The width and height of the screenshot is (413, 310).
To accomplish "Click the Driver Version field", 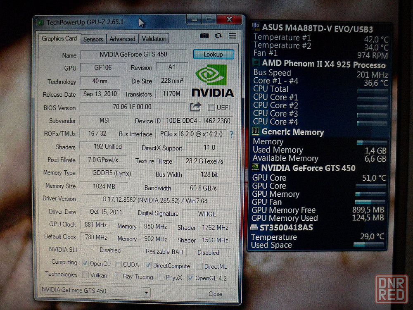I will click(155, 200).
